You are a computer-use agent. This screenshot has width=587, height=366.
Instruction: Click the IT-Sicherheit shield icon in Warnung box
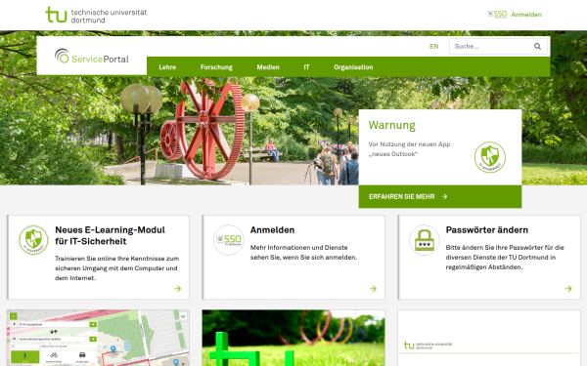(x=490, y=157)
